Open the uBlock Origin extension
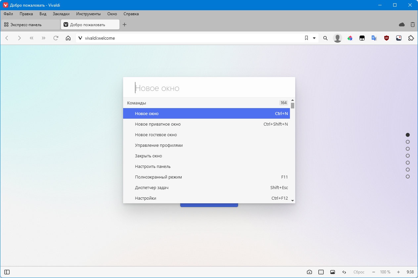The image size is (418, 278). click(387, 38)
